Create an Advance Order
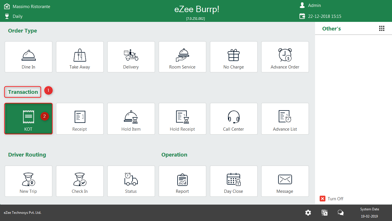This screenshot has width=392, height=221. point(285,57)
